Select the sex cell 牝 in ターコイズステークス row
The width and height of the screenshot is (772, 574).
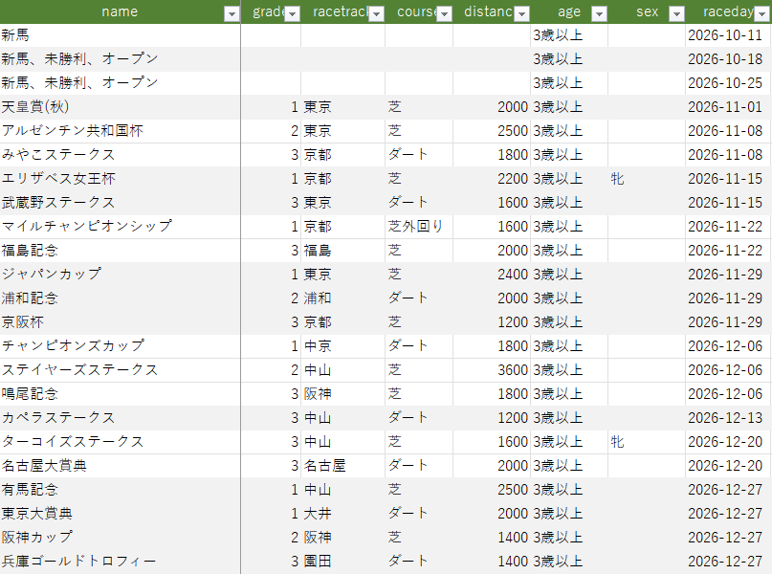pos(647,442)
